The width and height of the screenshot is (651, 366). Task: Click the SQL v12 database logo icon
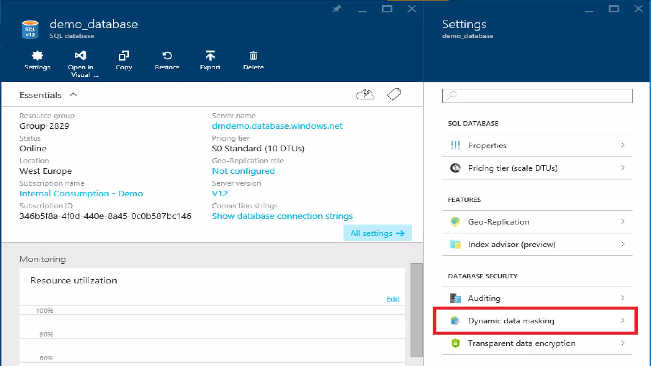coord(30,30)
